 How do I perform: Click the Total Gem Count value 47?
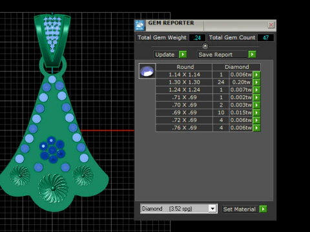pos(265,37)
